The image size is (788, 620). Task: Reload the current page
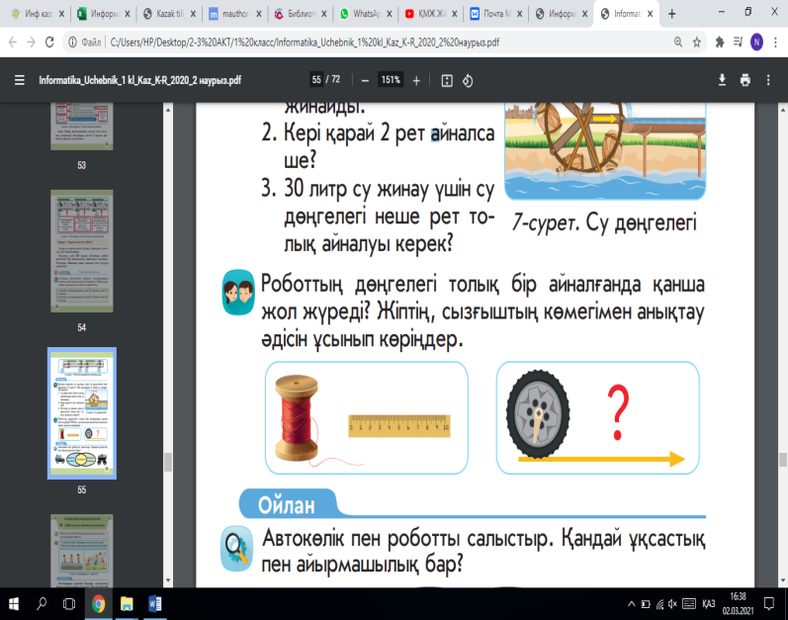click(50, 43)
